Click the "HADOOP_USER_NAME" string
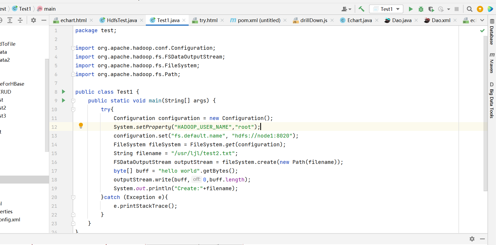Image resolution: width=496 pixels, height=245 pixels. [203, 127]
